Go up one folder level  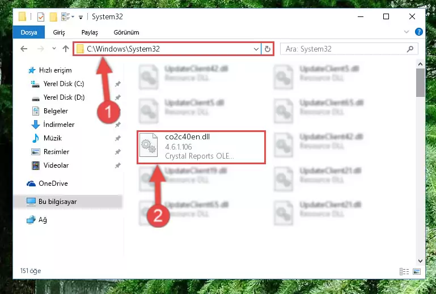pyautogui.click(x=66, y=49)
